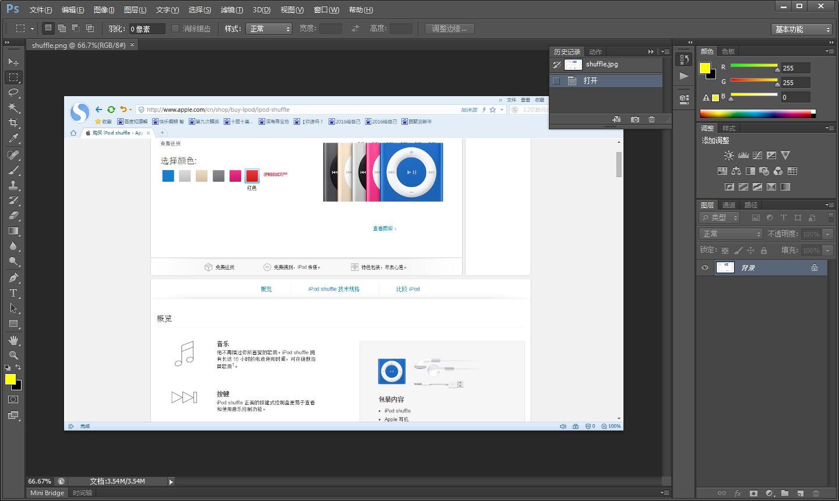Click the 羽化 feather input field

pos(147,29)
